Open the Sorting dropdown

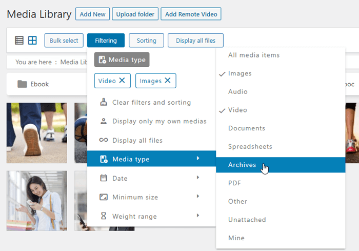coord(146,41)
